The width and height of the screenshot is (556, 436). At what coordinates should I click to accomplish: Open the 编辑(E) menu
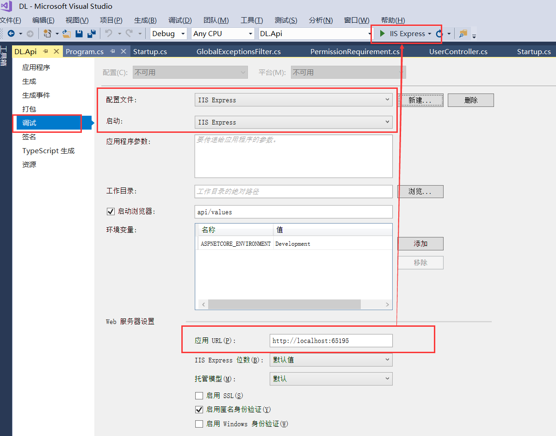[x=43, y=20]
